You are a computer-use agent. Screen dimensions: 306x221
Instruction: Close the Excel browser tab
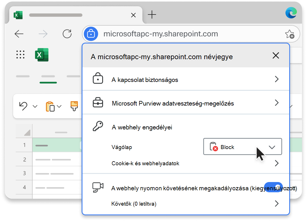click(x=133, y=15)
